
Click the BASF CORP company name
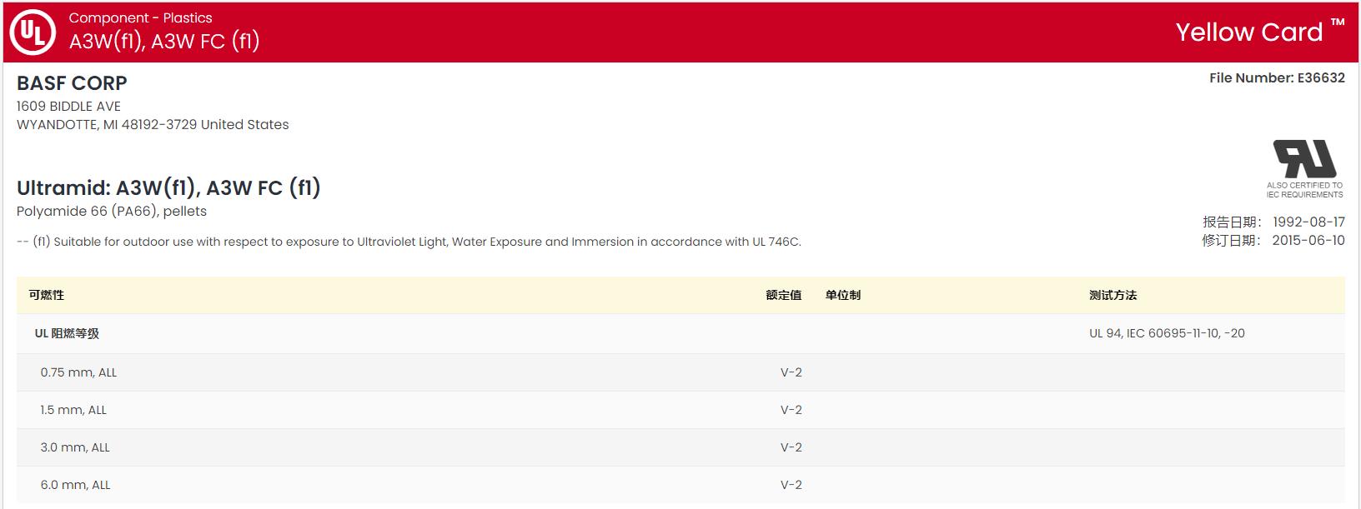click(x=72, y=83)
